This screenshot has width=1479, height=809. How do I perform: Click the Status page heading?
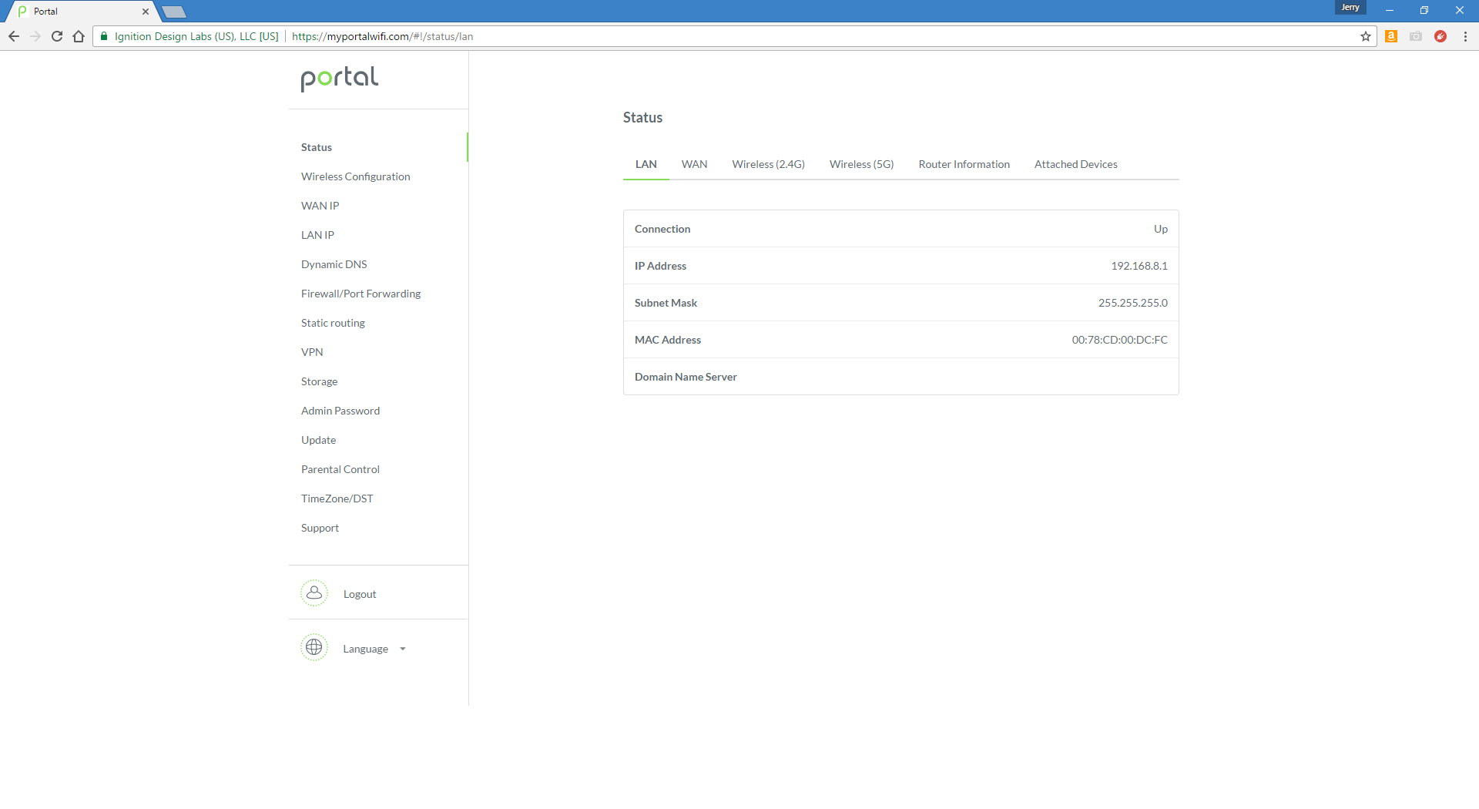(642, 117)
